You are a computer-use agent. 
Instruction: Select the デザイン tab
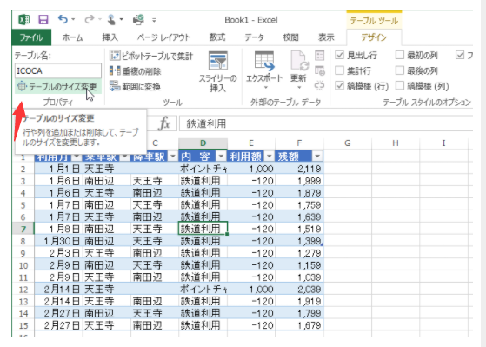[374, 37]
